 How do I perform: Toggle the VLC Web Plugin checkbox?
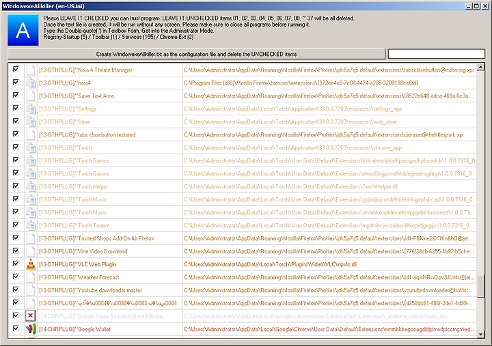pyautogui.click(x=16, y=263)
